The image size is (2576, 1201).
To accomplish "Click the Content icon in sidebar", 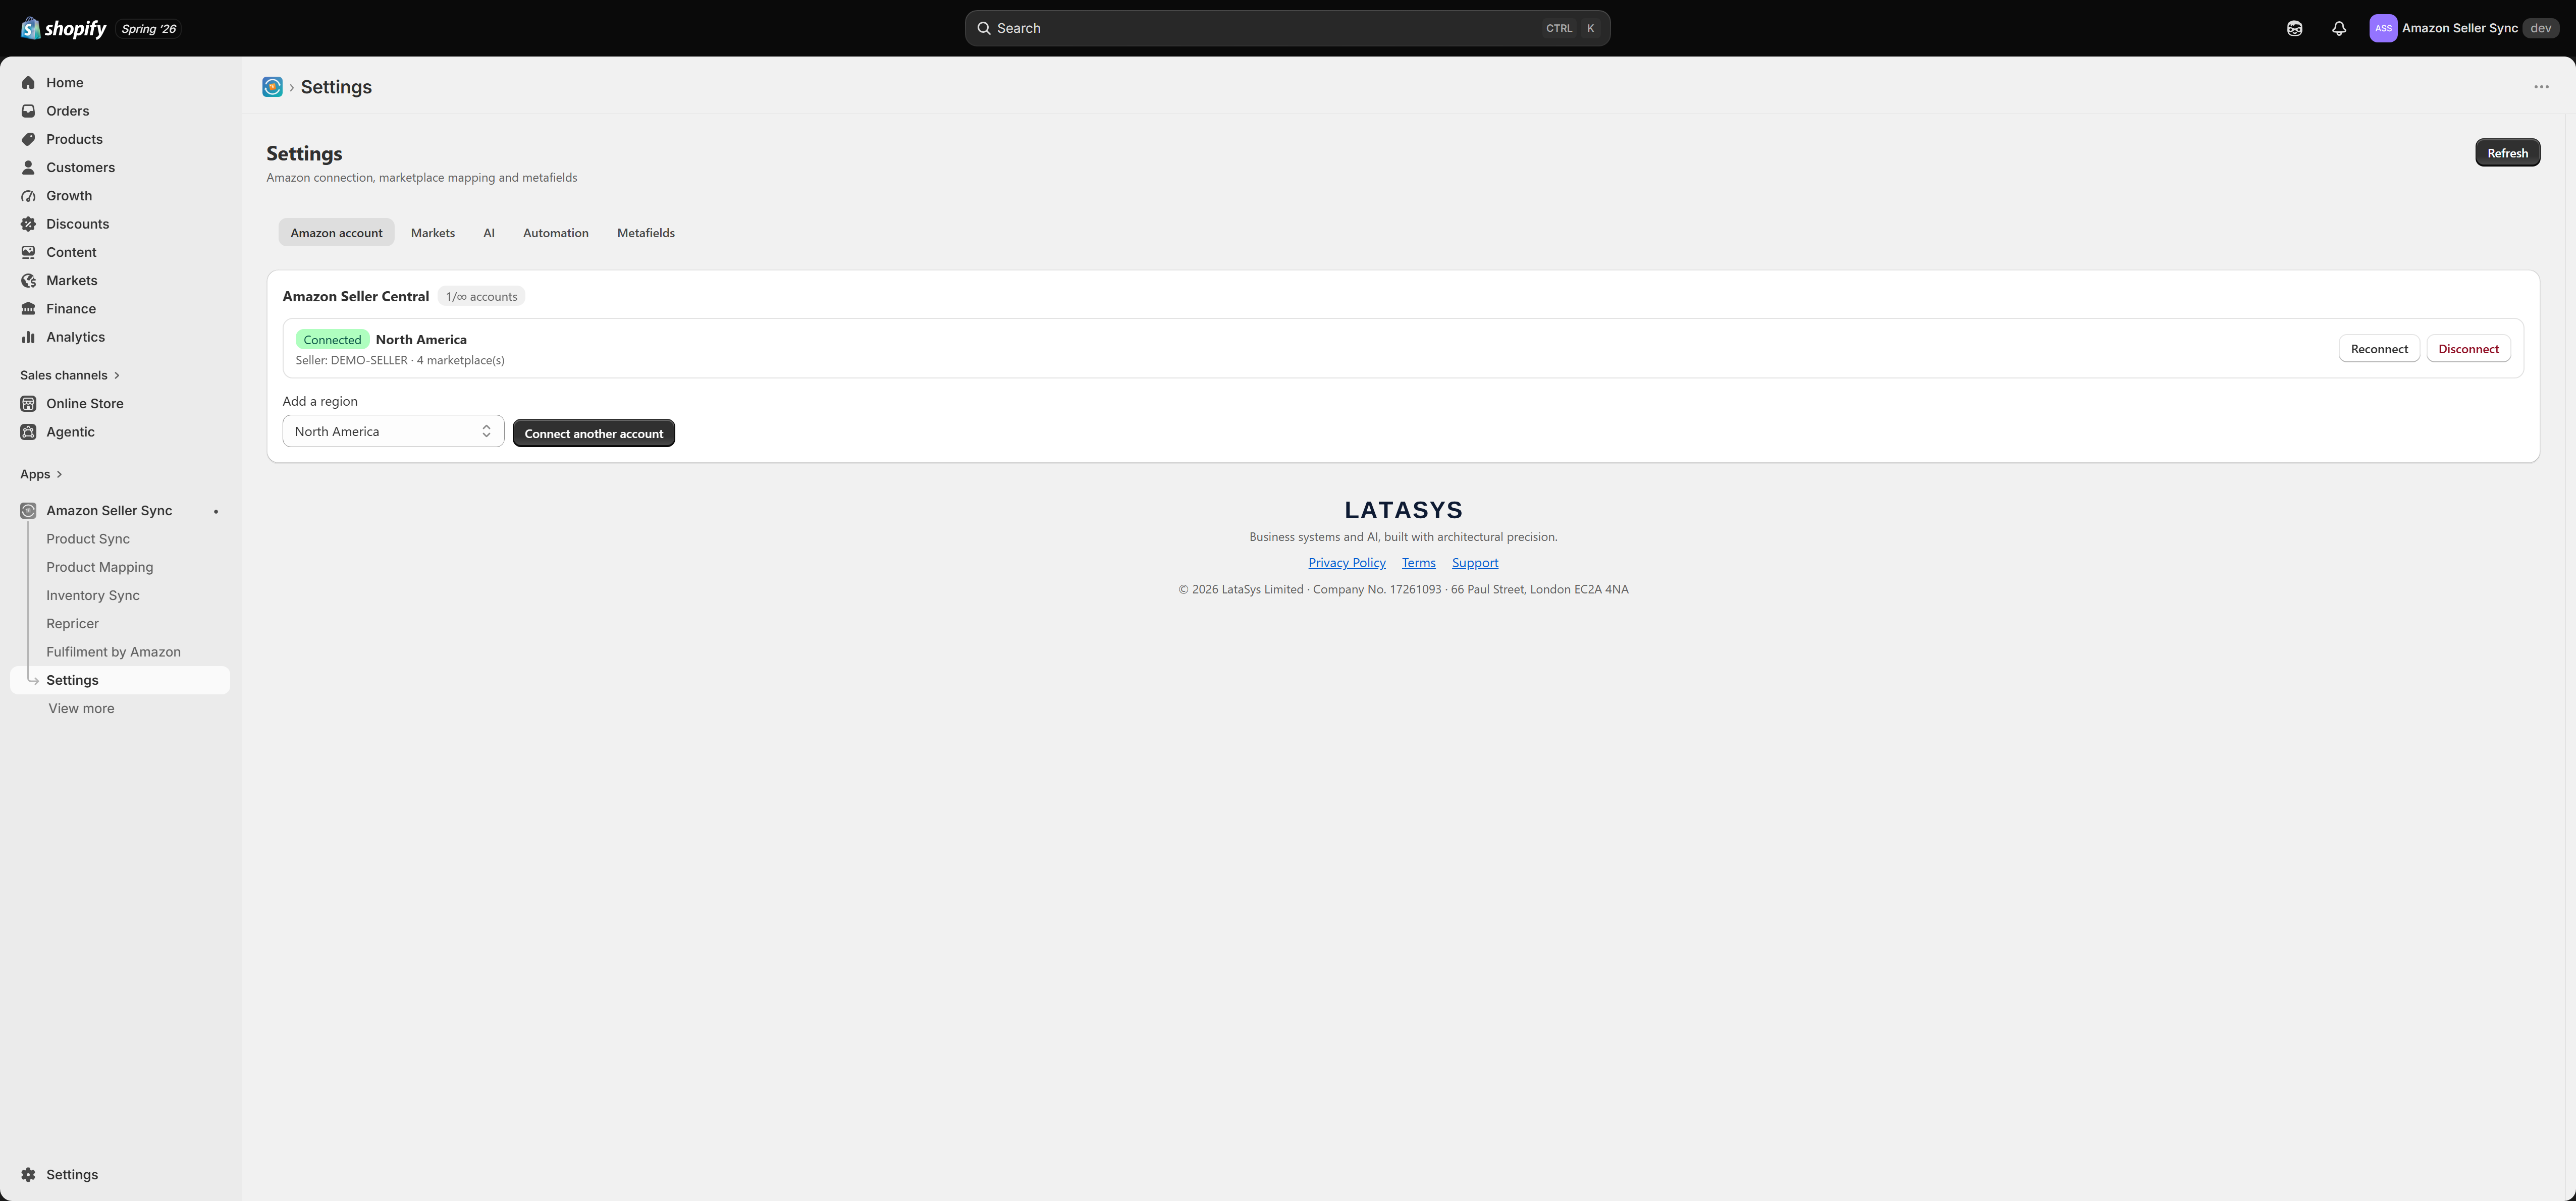I will (28, 252).
